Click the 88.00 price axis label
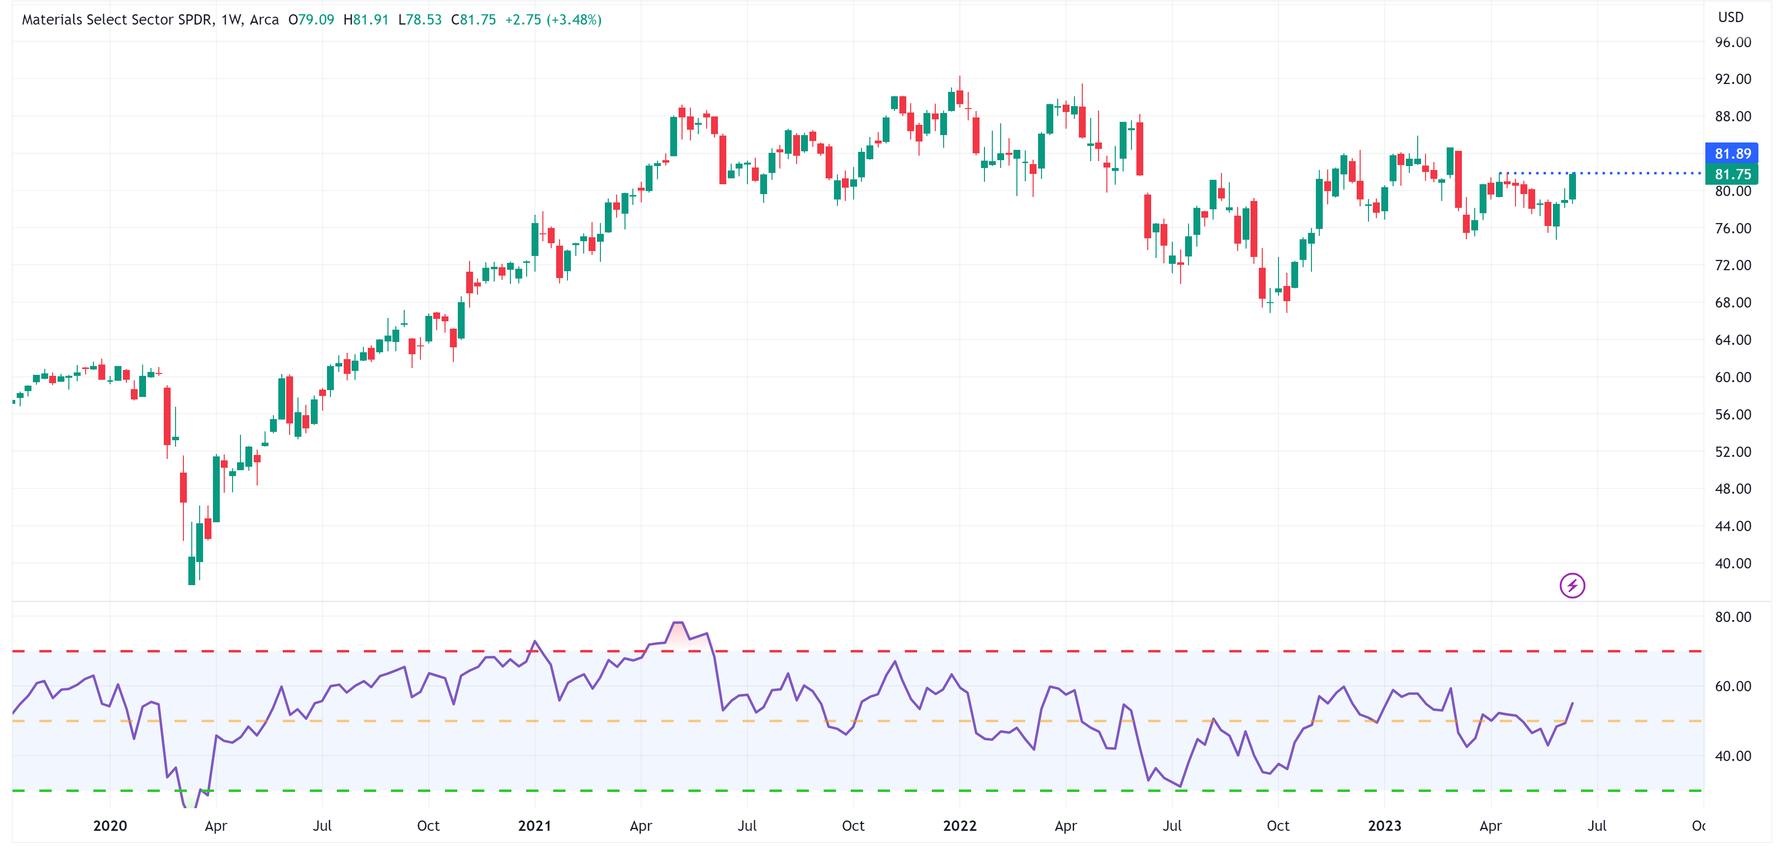Screen dimensions: 1784x847 tap(1732, 116)
